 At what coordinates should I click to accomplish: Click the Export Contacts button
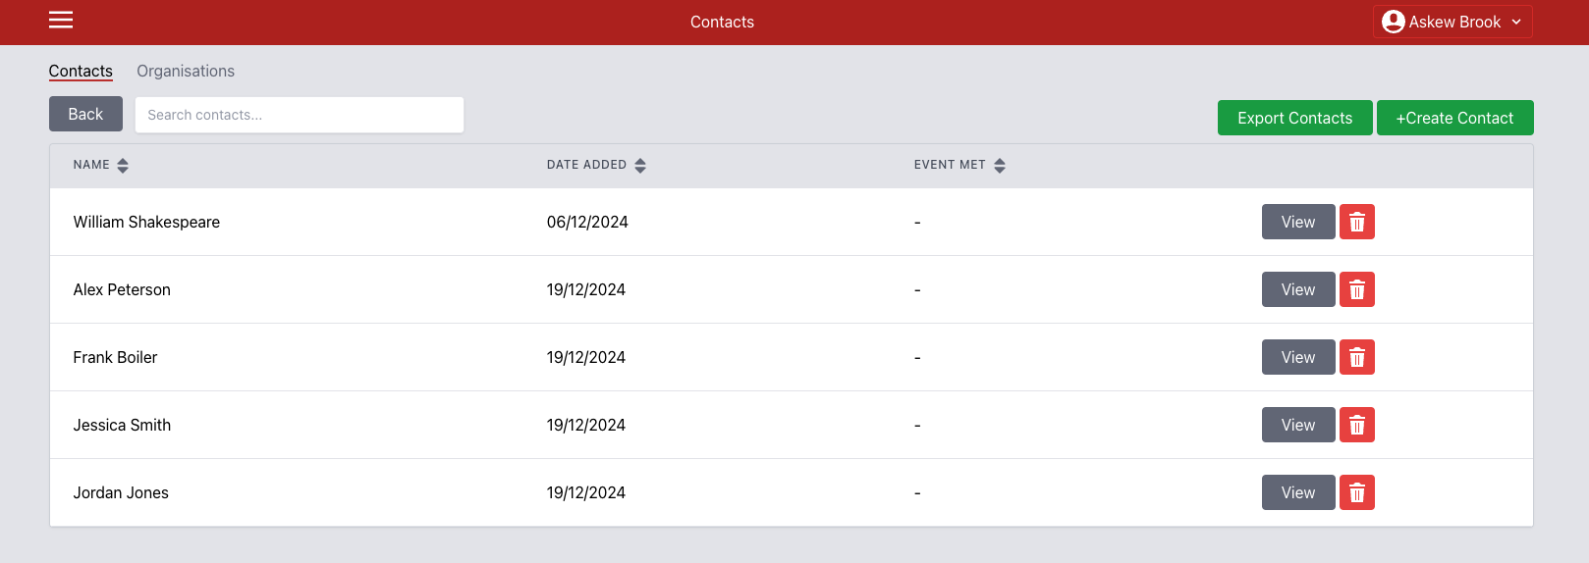(x=1294, y=118)
